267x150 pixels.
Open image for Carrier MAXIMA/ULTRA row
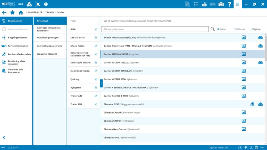[244, 54]
